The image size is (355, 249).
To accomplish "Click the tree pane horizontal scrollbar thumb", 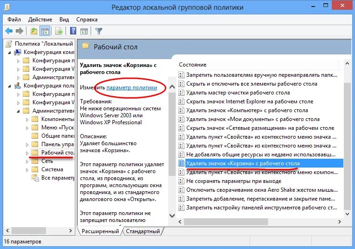I will tap(29, 231).
